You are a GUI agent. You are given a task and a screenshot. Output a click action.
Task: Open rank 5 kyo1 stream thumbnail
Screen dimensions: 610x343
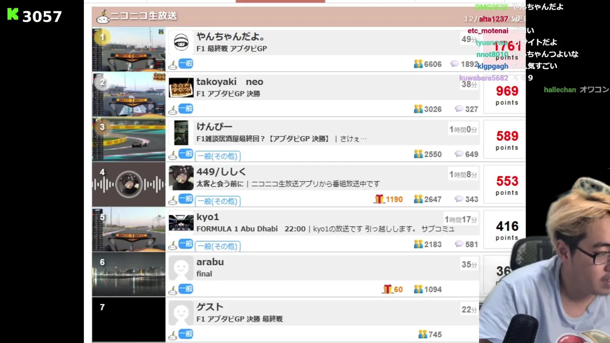[129, 229]
